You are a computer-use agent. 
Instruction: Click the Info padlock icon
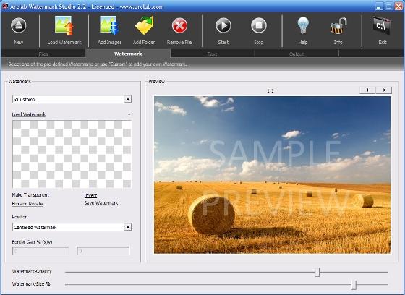[x=338, y=25]
